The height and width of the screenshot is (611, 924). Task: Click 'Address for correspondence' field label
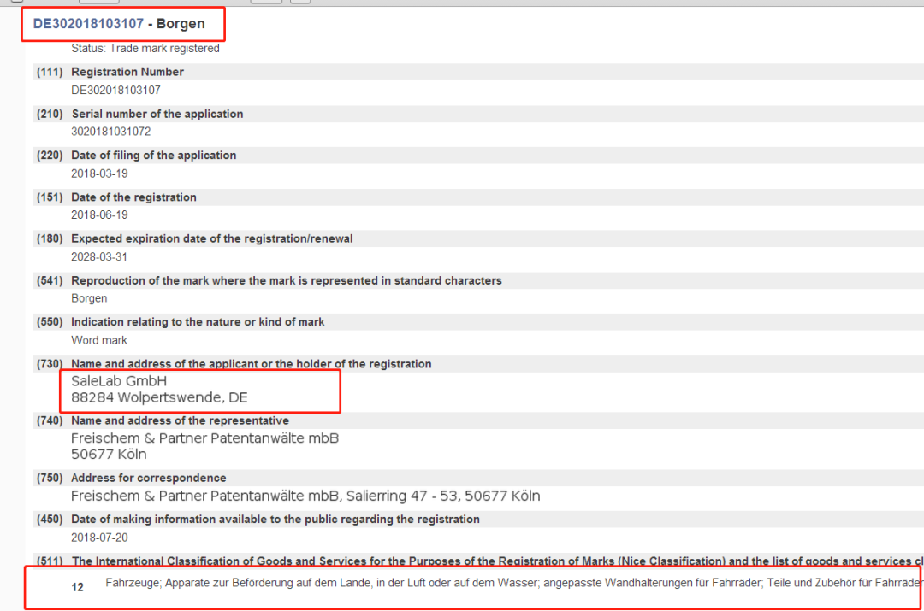pyautogui.click(x=149, y=478)
